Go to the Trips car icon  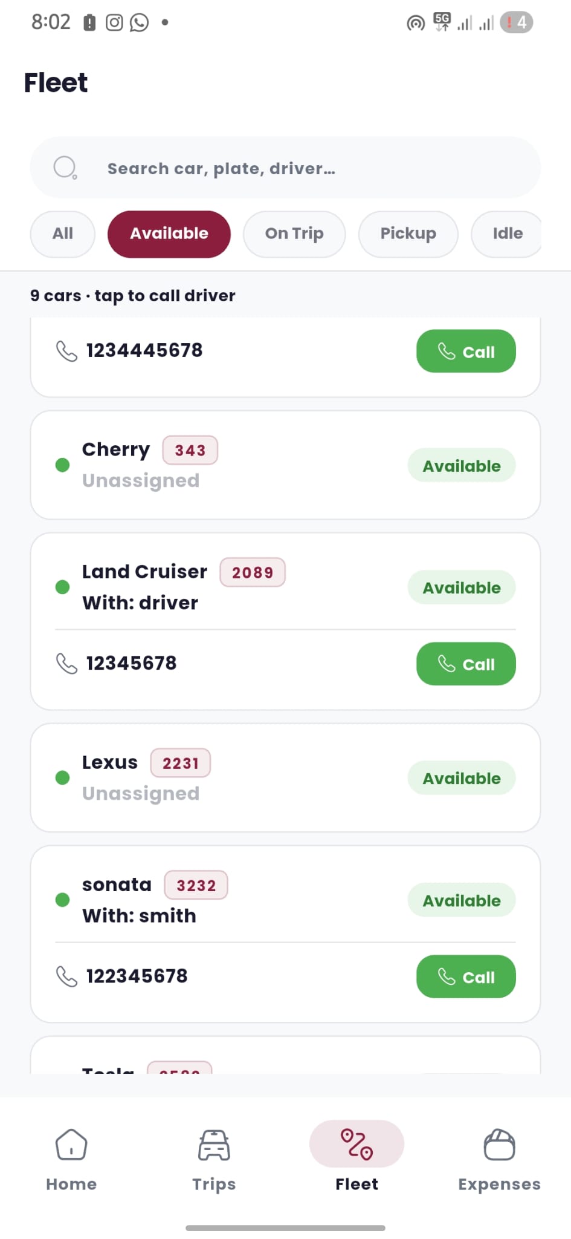pyautogui.click(x=214, y=1144)
